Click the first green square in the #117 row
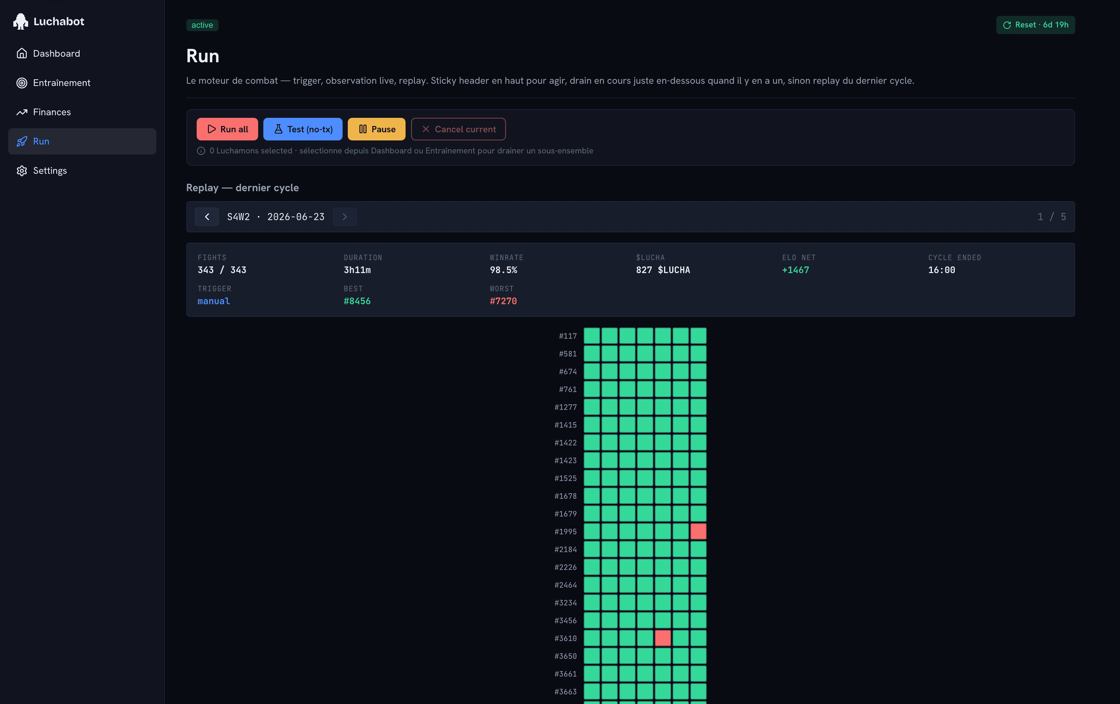 tap(591, 335)
